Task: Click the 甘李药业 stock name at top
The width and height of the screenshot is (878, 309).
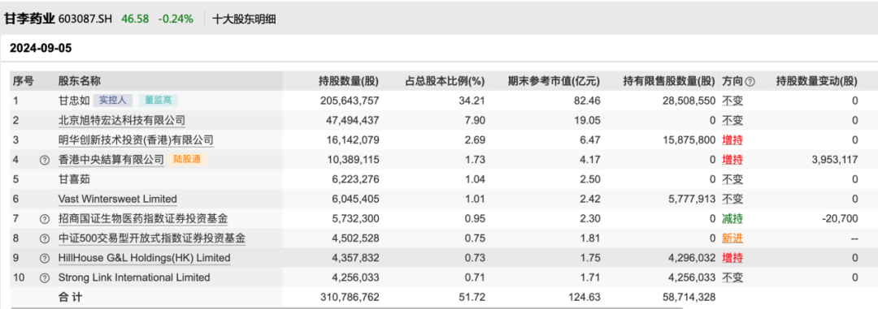Action: 30,19
